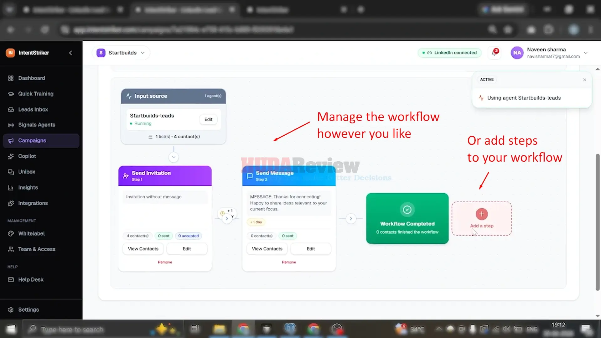Click the '+1 day' delay chip
Screen dimensions: 601x338
[256, 222]
